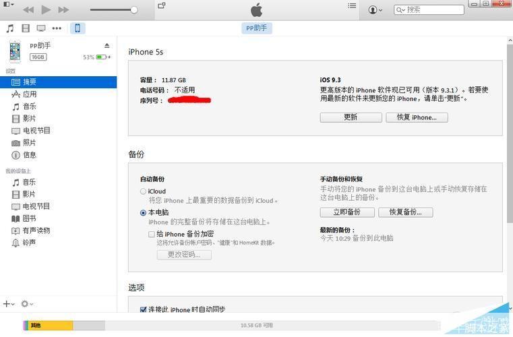Image resolution: width=513 pixels, height=337 pixels.
Task: Click the 影片 icon under On My Device
Action: pyautogui.click(x=16, y=194)
